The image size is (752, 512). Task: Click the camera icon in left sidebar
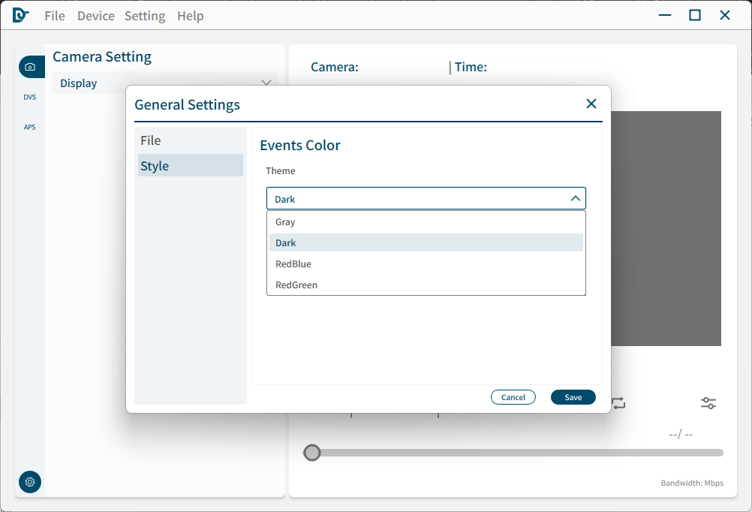tap(30, 67)
